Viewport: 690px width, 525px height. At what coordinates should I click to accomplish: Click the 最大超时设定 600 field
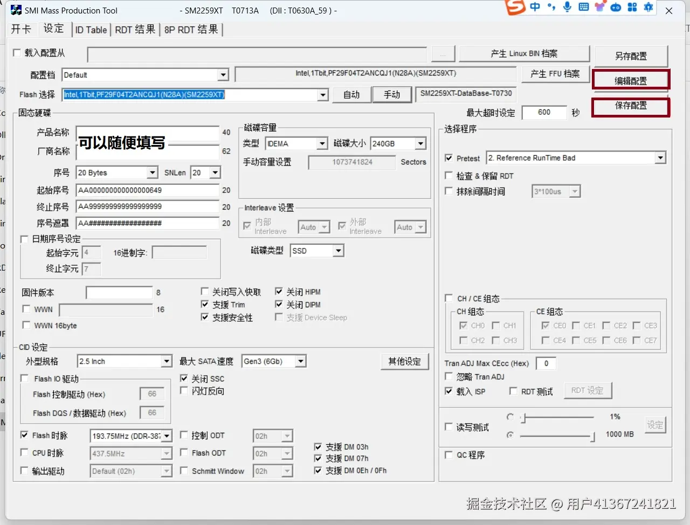(544, 112)
